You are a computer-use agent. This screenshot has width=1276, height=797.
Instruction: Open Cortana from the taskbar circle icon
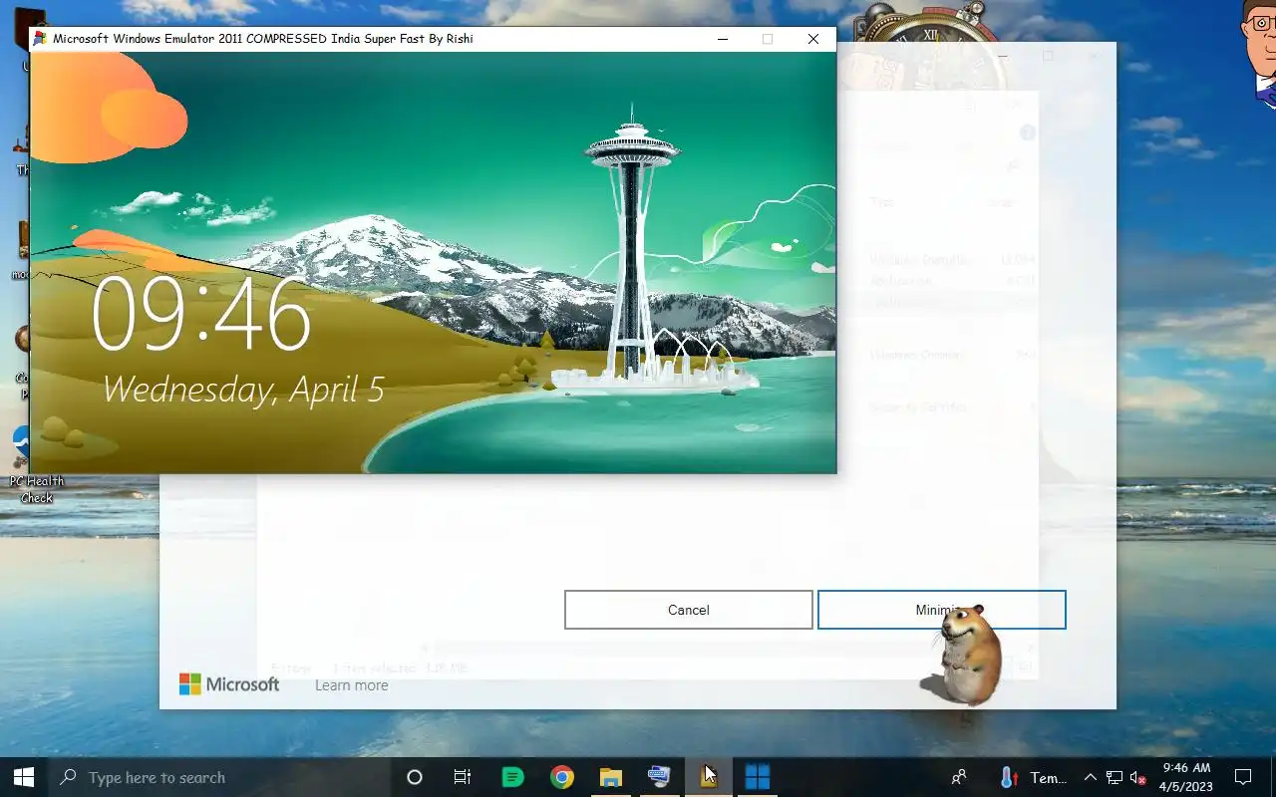(x=415, y=777)
